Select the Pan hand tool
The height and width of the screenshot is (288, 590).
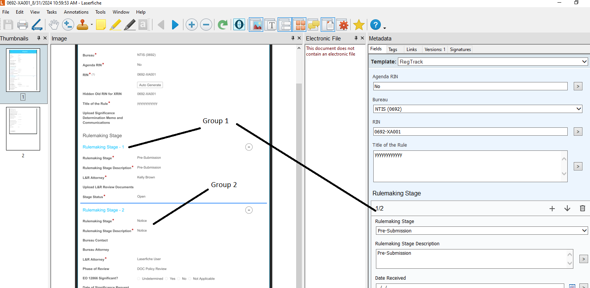pos(54,25)
